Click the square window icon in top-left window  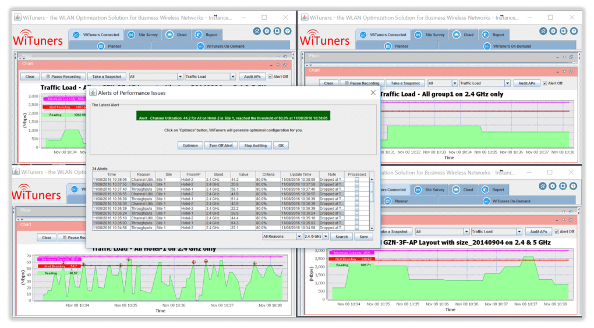pos(277,31)
